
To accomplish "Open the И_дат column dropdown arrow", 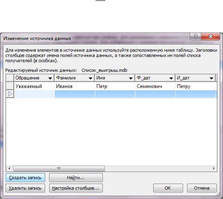I will pyautogui.click(x=211, y=78).
